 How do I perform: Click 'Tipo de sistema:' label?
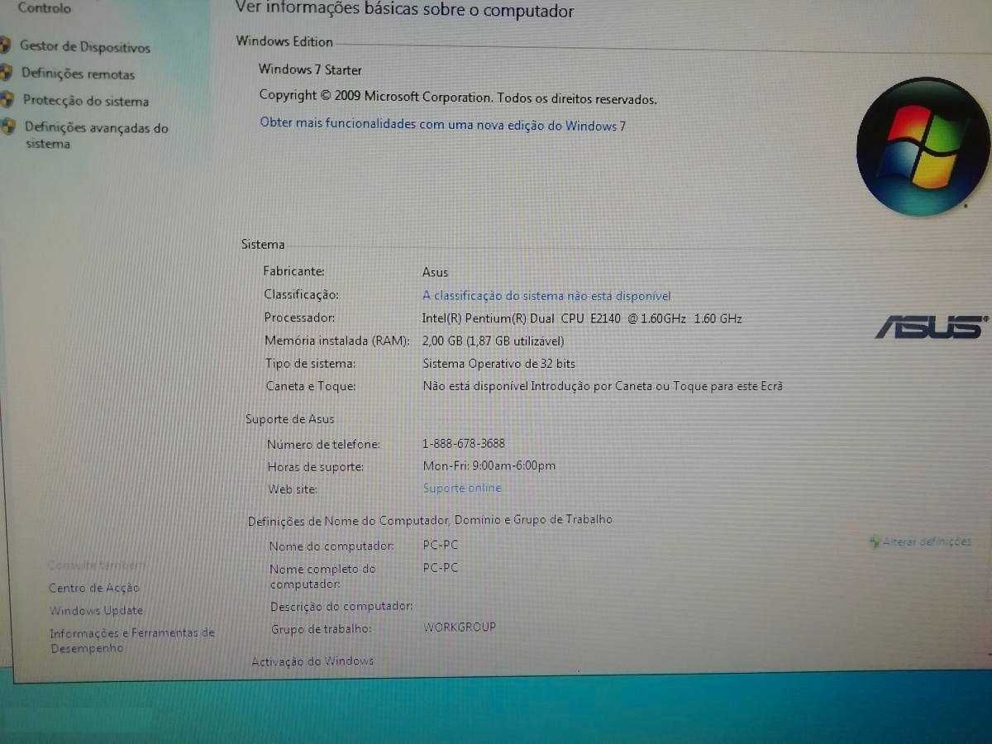[x=311, y=364]
